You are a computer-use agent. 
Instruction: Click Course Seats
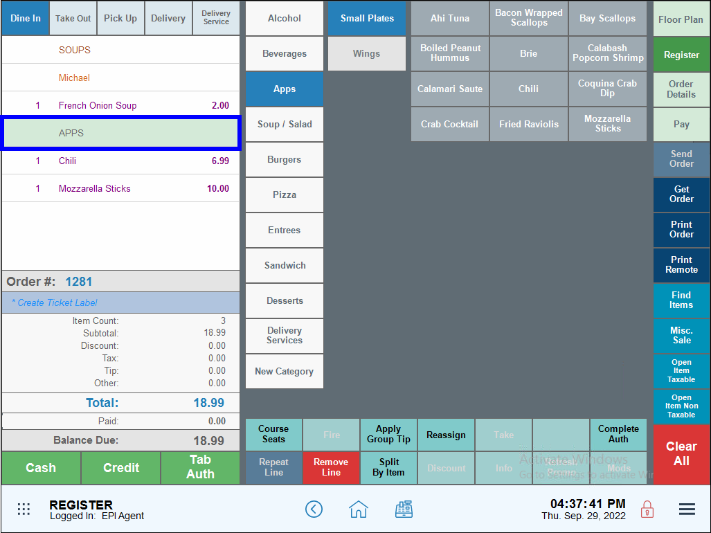(x=273, y=434)
